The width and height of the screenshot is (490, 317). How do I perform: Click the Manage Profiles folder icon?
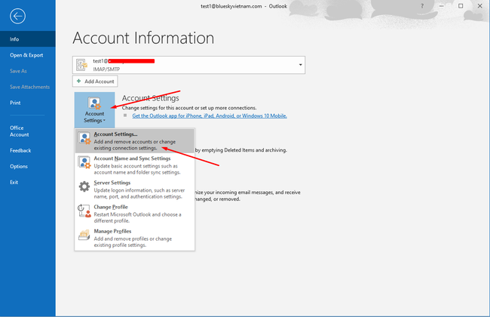tap(84, 235)
